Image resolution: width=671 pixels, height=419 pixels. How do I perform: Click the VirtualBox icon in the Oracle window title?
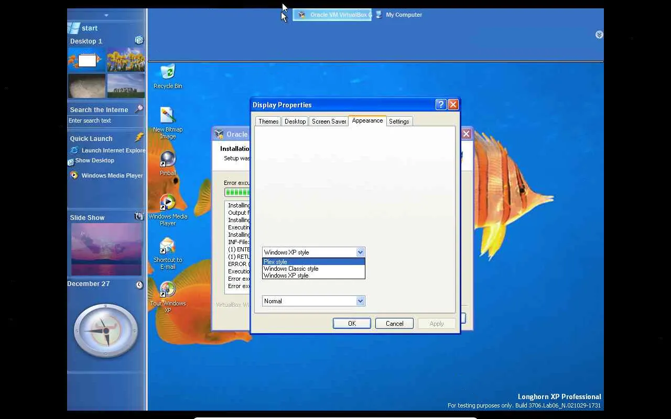(x=220, y=134)
